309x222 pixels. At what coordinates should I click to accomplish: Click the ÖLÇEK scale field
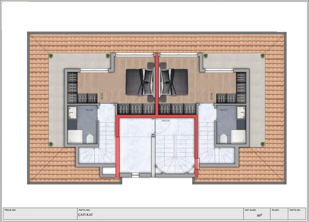click(x=279, y=214)
